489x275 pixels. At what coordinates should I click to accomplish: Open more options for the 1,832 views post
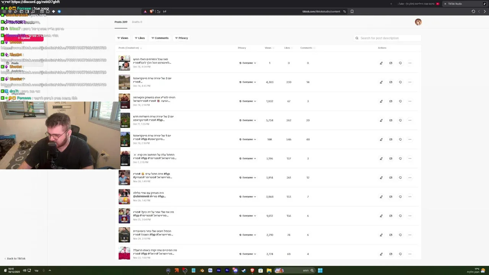click(410, 101)
